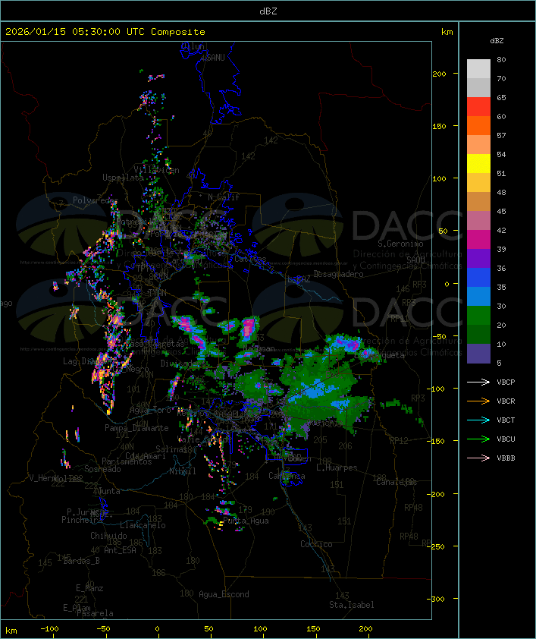Click the 150 tick on the right axis
536x639 pixels.
tap(439, 126)
